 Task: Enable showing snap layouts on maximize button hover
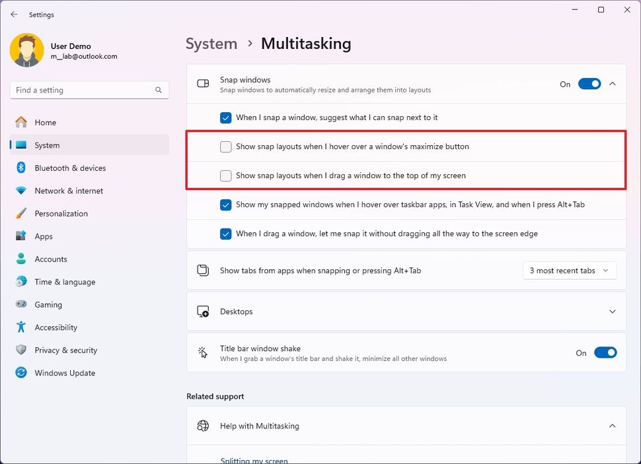point(226,147)
